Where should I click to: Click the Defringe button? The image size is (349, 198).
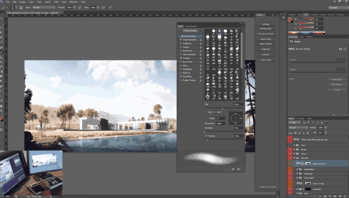266,24
